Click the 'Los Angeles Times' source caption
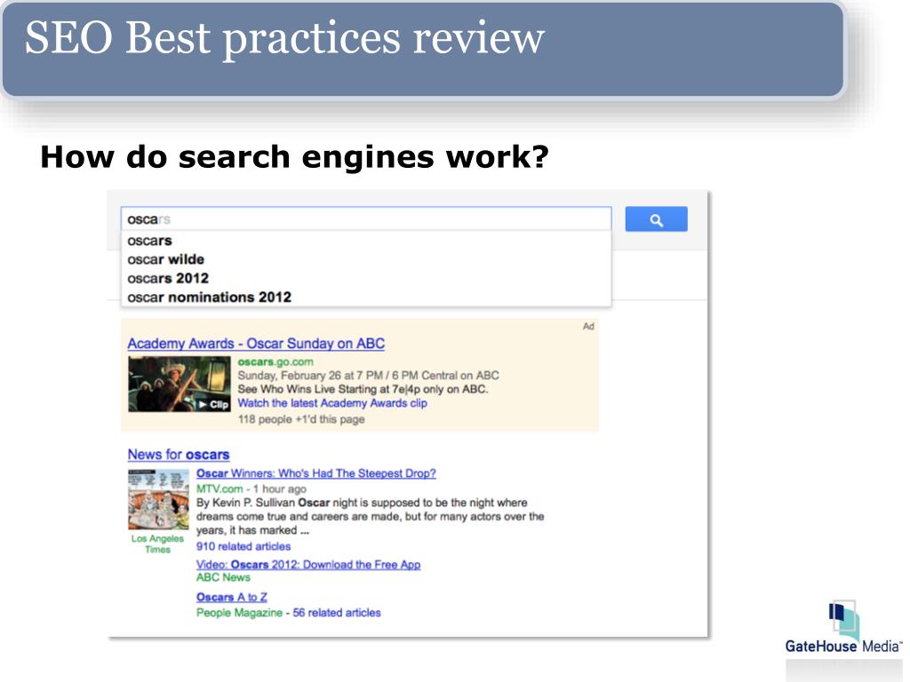This screenshot has width=910, height=682. (x=158, y=544)
